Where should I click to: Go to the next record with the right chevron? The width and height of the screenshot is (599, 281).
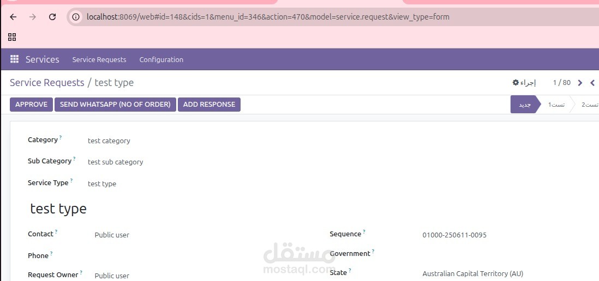(x=580, y=83)
